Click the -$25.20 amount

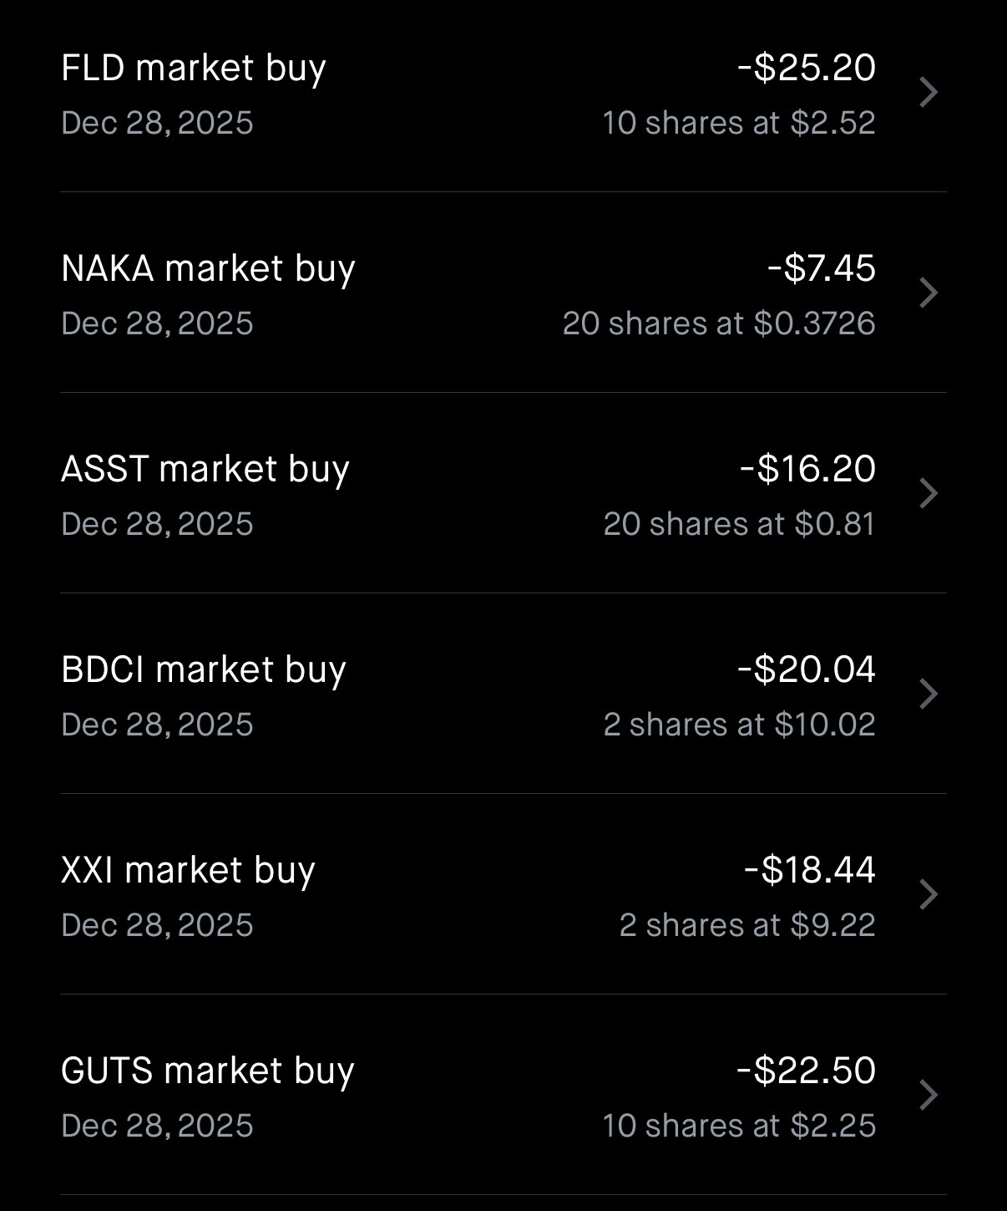point(807,69)
